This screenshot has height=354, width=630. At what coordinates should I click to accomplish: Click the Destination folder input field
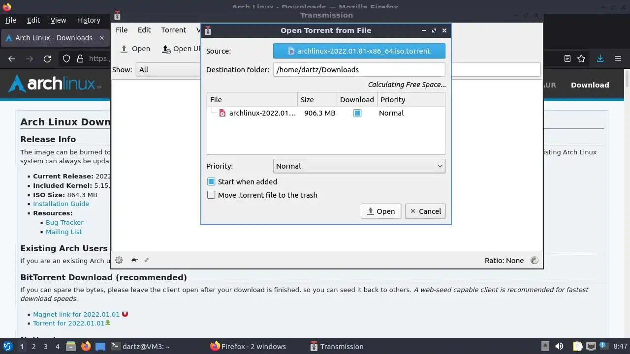pos(359,70)
